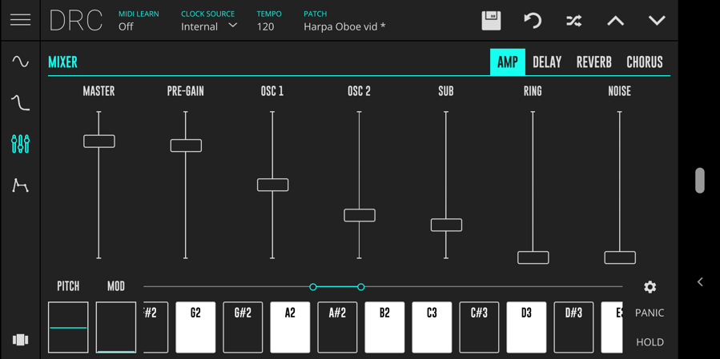Toggle MIDI Learn Off setting

[x=126, y=26]
